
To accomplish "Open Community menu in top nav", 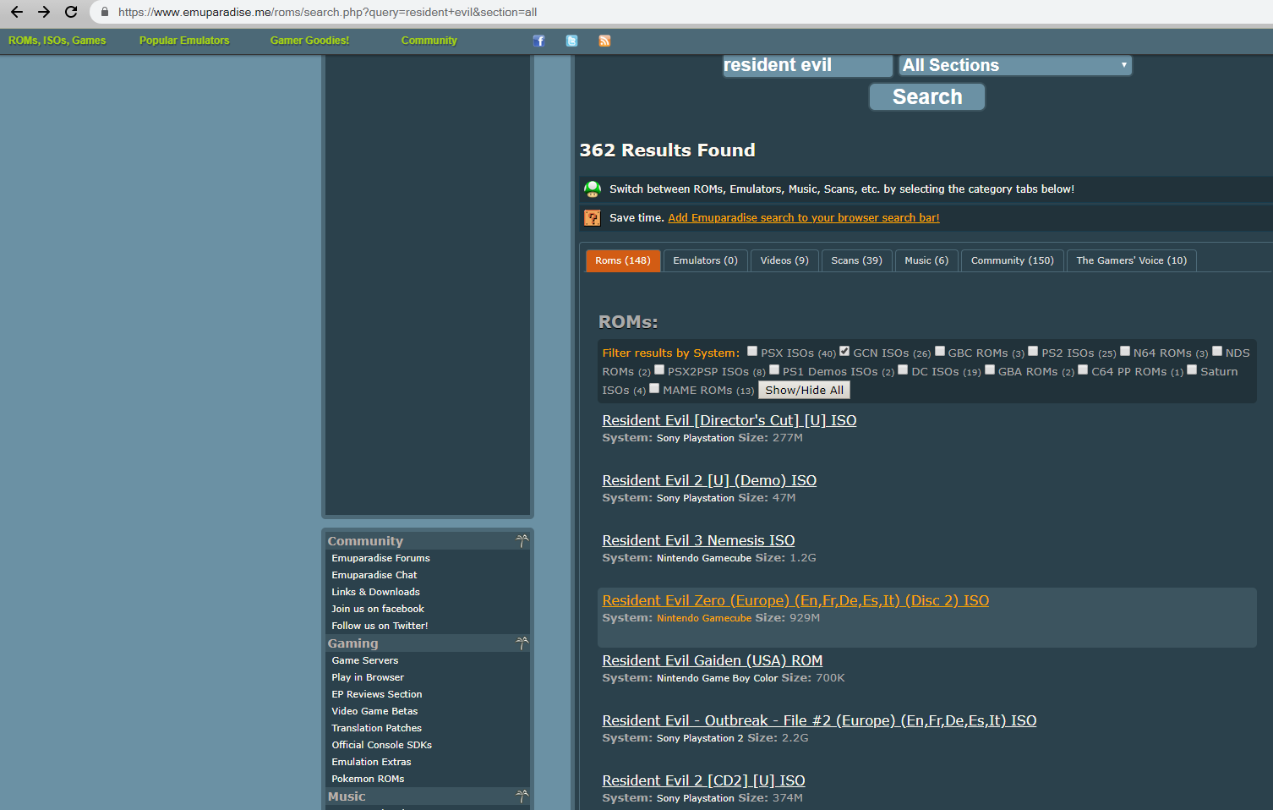I will [429, 41].
